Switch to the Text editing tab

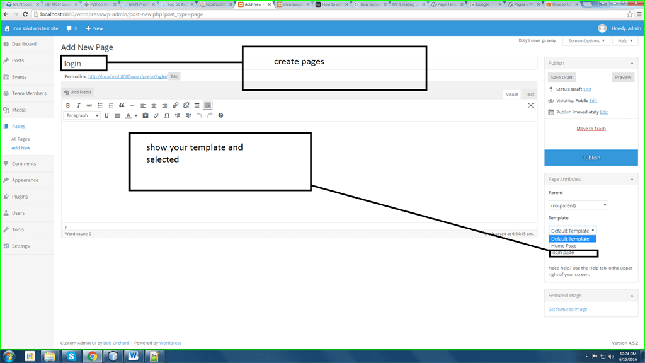529,93
